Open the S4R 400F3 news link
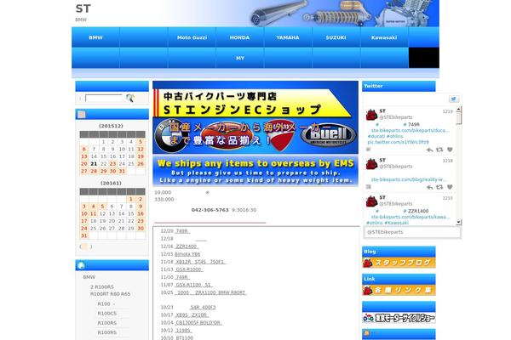 [x=203, y=307]
